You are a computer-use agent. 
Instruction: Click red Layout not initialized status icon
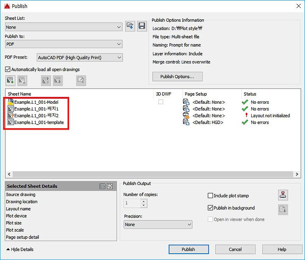tap(247, 115)
